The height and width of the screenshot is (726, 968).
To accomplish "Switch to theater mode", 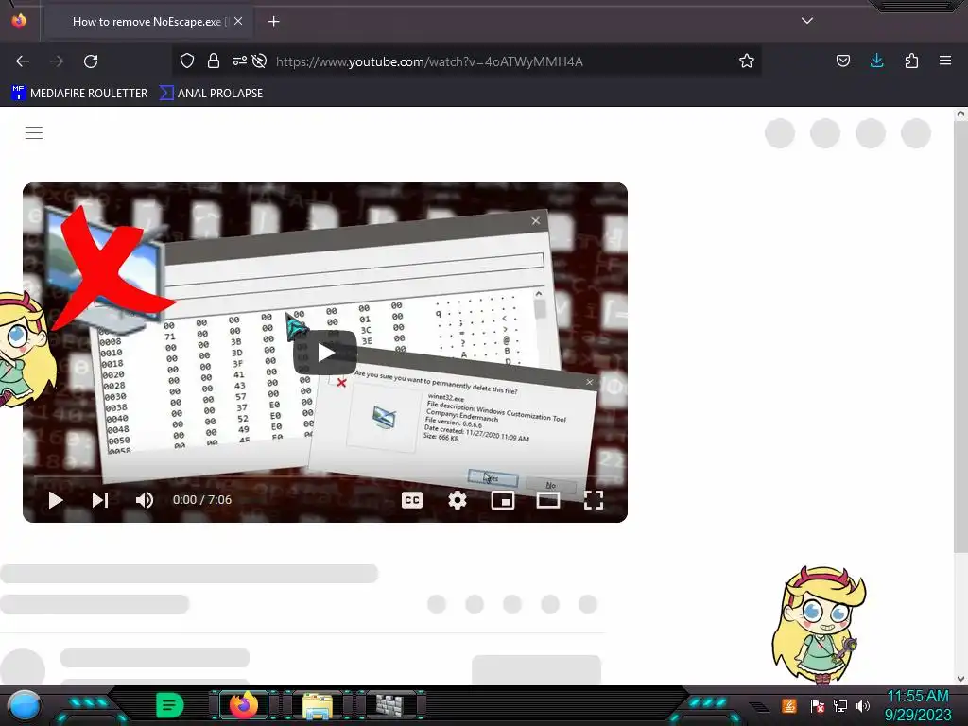I will pyautogui.click(x=548, y=500).
